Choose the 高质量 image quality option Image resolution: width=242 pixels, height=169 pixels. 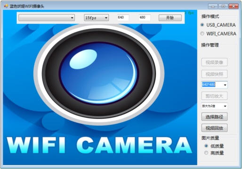(214, 153)
